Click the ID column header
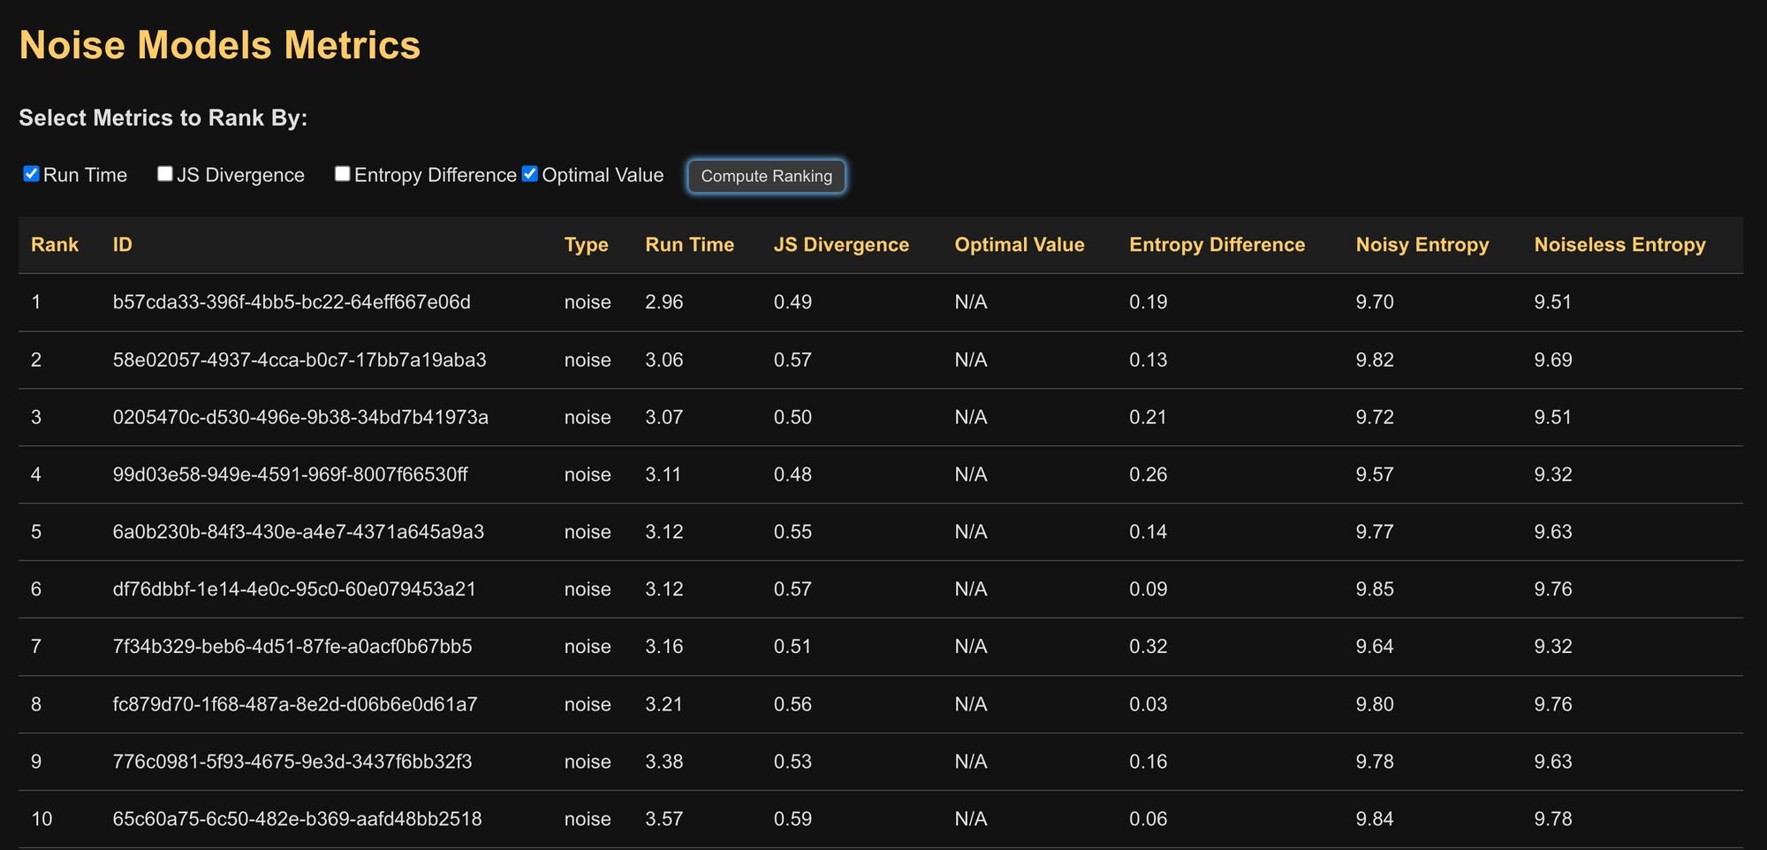1767x850 pixels. click(123, 245)
